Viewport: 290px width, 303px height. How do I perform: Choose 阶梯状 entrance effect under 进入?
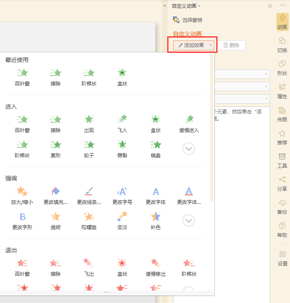point(22,149)
